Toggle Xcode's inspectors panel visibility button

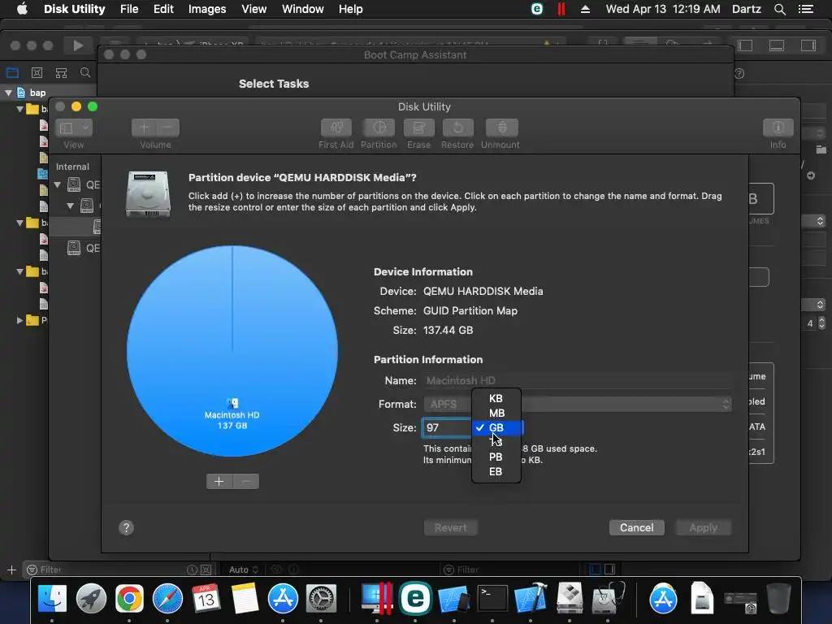click(x=808, y=45)
